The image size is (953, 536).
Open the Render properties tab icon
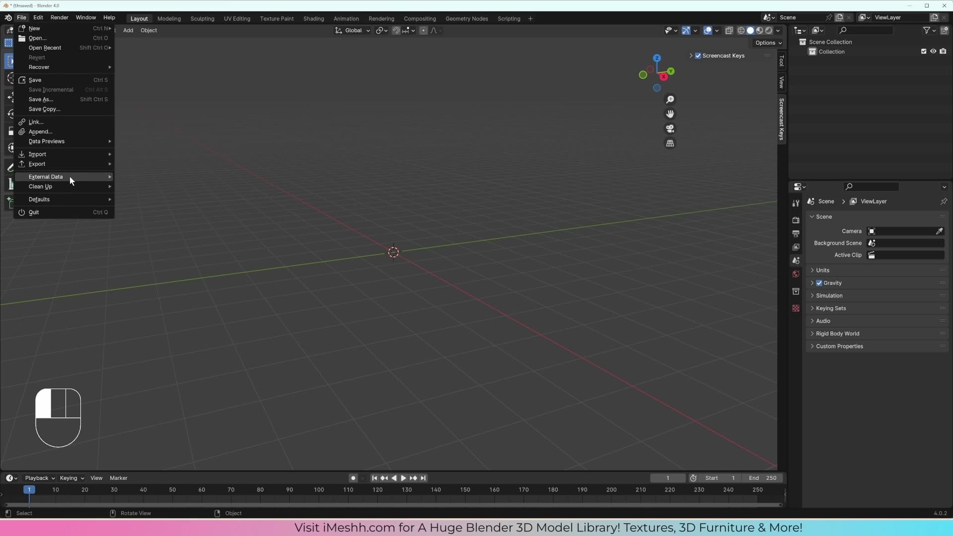tap(796, 220)
